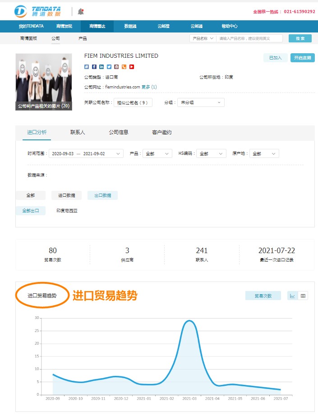Open 相似公司名 (9) list
This screenshot has height=416, width=318.
click(x=133, y=103)
